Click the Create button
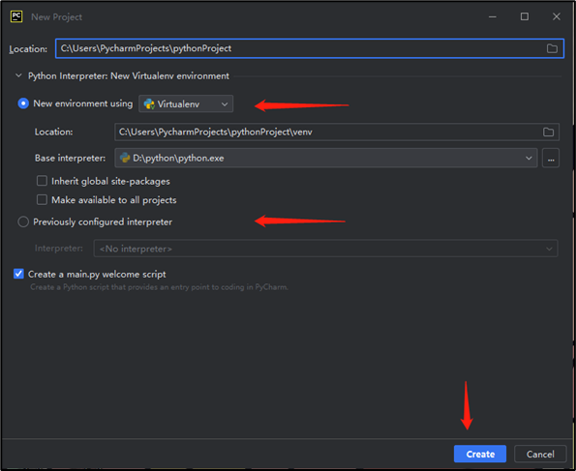The height and width of the screenshot is (471, 576). click(x=480, y=455)
